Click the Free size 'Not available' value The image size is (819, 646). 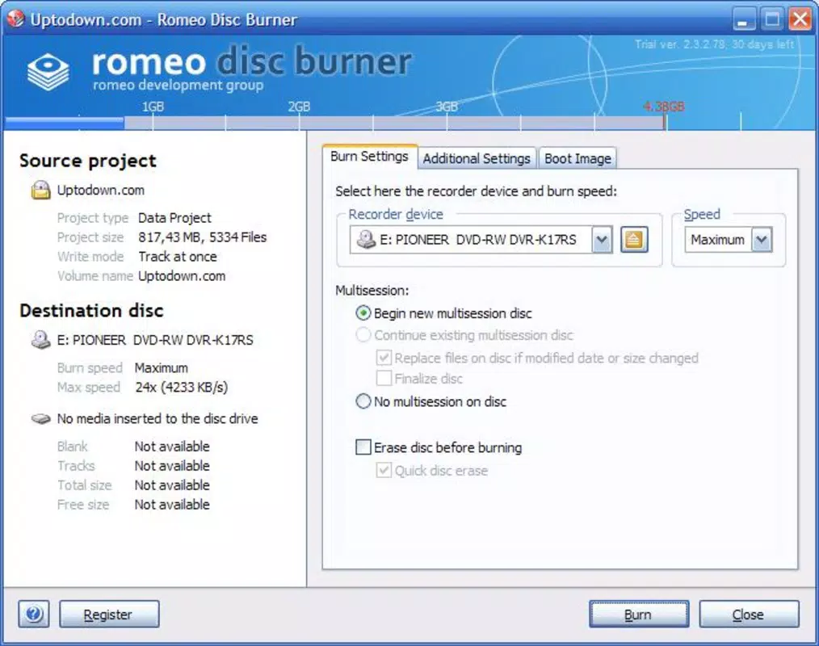(x=172, y=505)
